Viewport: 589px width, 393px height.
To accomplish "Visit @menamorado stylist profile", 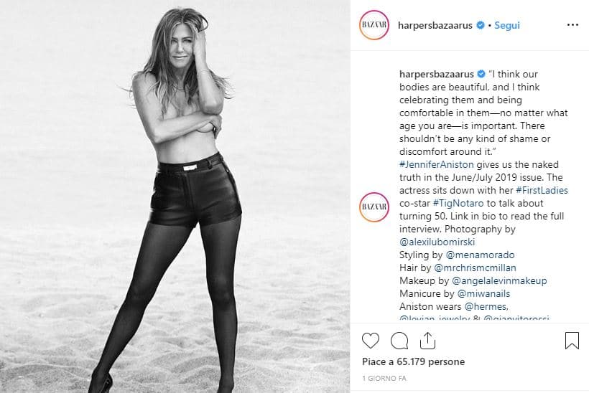I will 480,255.
